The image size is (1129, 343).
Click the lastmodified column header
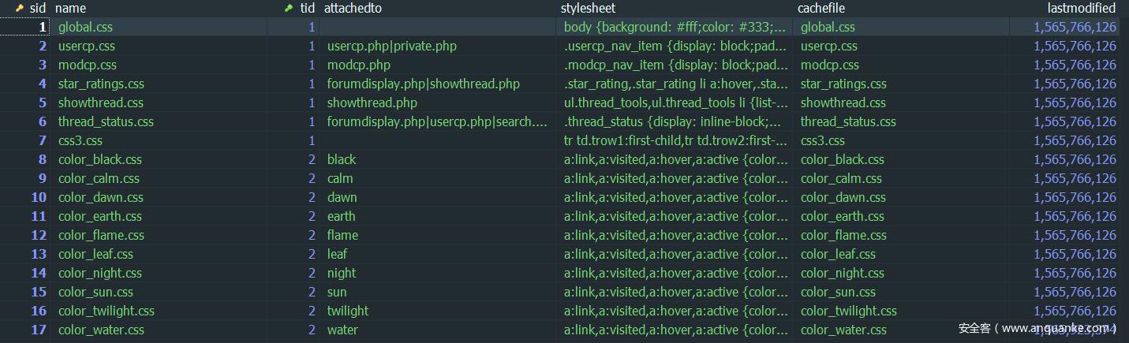(x=1076, y=8)
